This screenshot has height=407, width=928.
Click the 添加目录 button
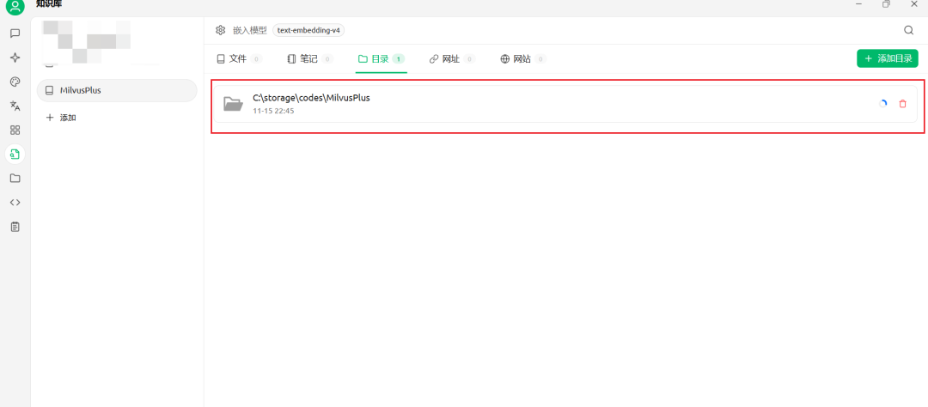tap(887, 58)
